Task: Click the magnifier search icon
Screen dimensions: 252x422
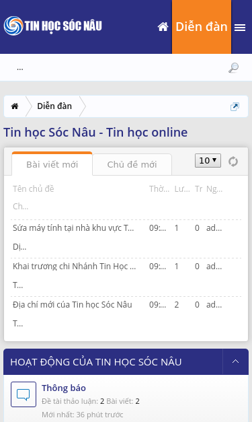Action: pyautogui.click(x=233, y=67)
